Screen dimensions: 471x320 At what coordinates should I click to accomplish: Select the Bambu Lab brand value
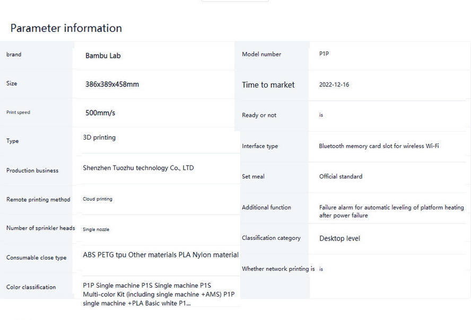pyautogui.click(x=103, y=56)
